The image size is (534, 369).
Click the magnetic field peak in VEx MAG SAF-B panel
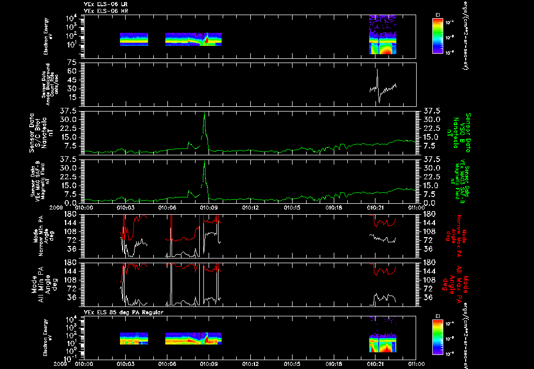204,163
